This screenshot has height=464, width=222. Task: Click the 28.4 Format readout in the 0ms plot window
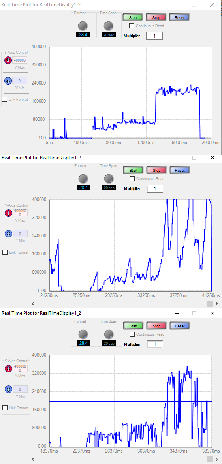(83, 35)
